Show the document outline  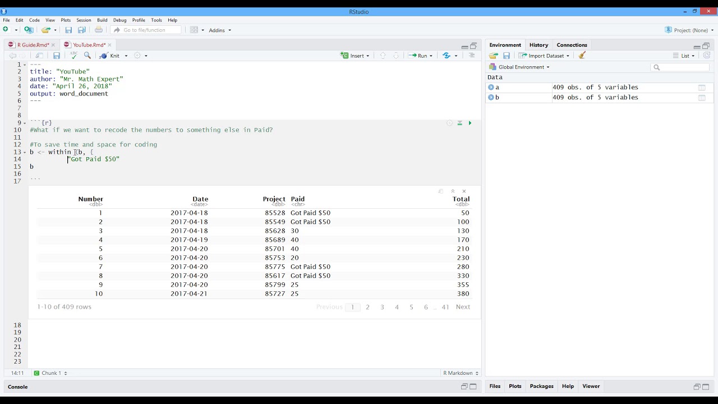point(472,56)
